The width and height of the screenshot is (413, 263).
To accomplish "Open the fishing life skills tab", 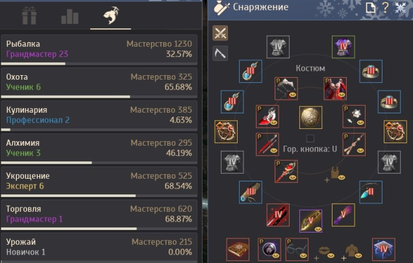I will point(110,16).
